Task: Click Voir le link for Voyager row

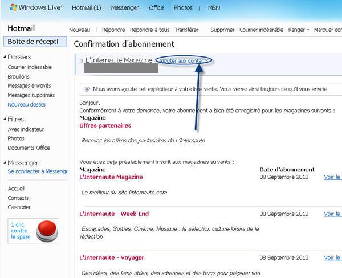Action: point(333,257)
